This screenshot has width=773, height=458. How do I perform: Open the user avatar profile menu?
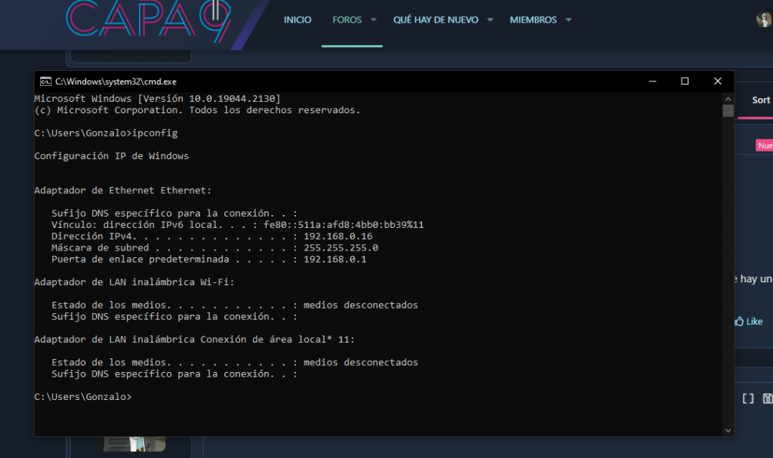click(x=764, y=20)
